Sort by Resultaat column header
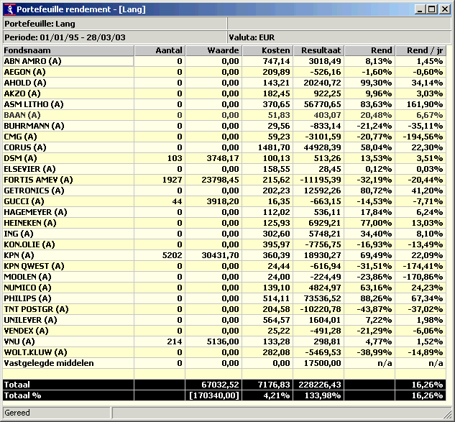 pyautogui.click(x=318, y=50)
